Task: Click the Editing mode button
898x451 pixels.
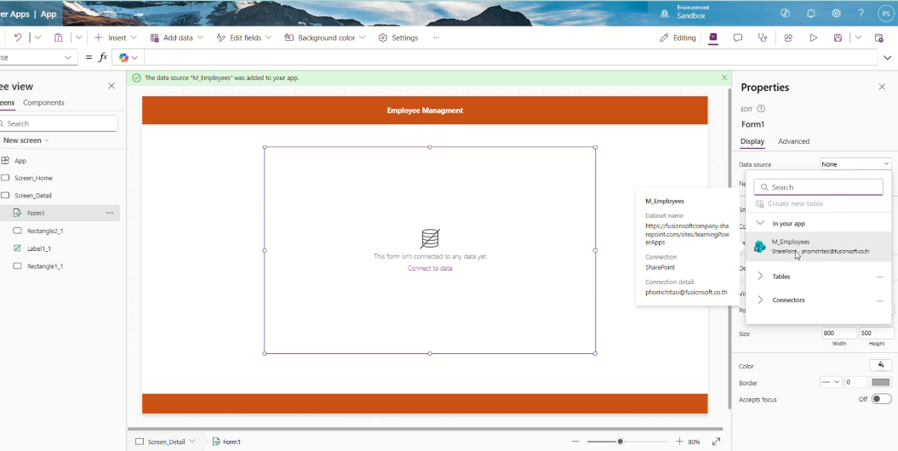Action: point(678,37)
